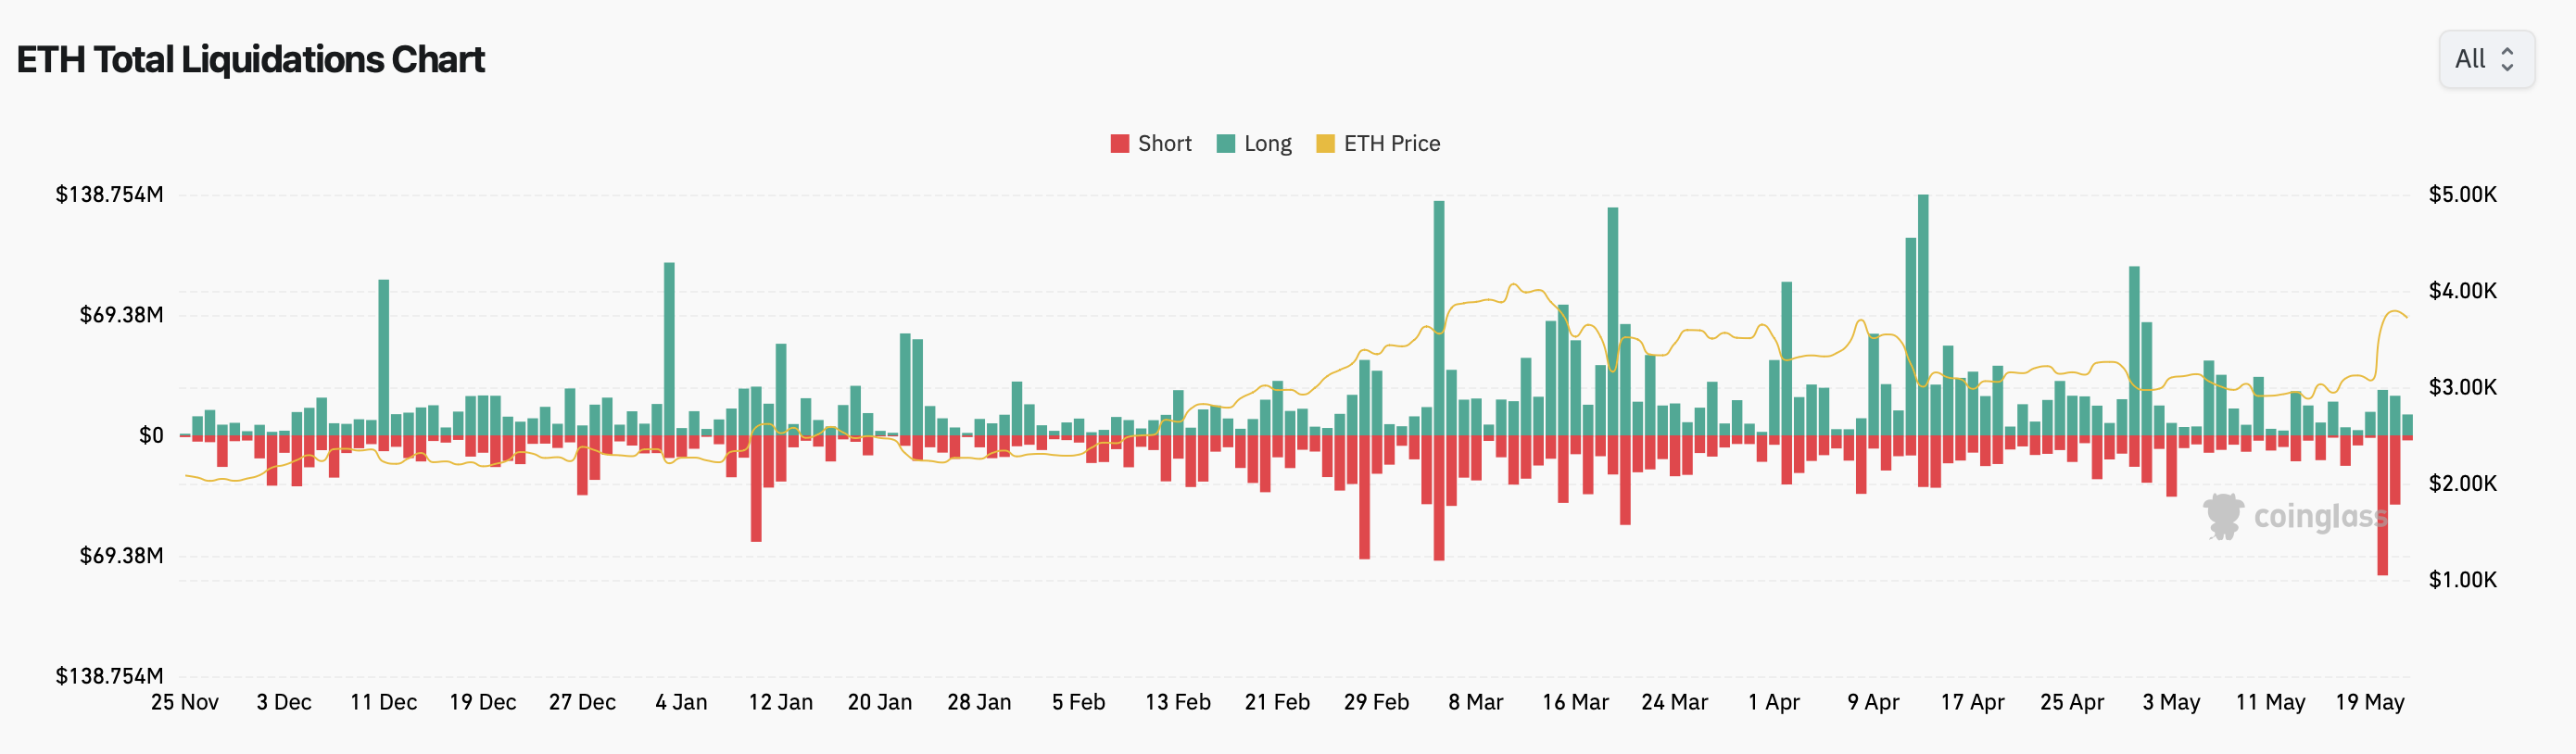The width and height of the screenshot is (2576, 754).
Task: Click the tallest green bar near 8 Mar
Action: [1438, 300]
